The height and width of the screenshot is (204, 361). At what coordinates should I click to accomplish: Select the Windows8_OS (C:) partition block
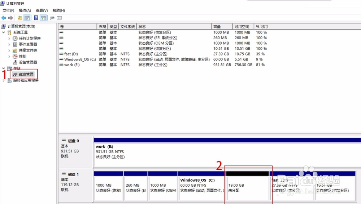point(201,186)
